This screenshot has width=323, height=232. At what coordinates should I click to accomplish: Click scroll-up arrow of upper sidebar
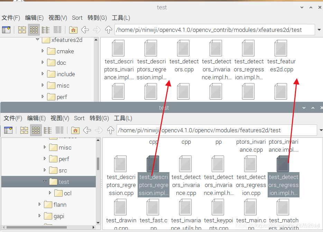point(96,39)
